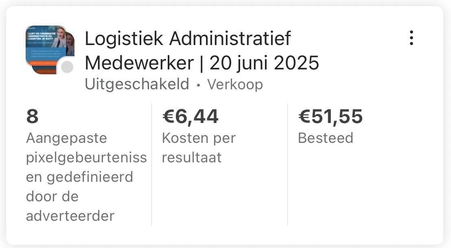
Task: Click the dot separator before Verkoop
Action: (x=198, y=85)
